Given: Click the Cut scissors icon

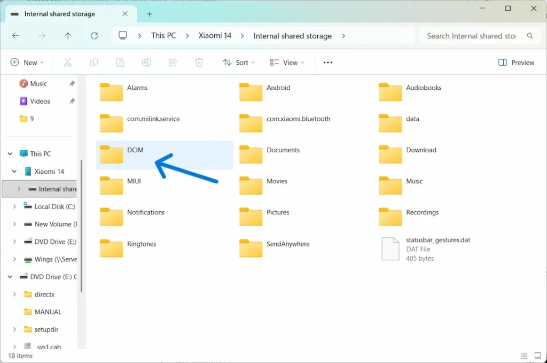Looking at the screenshot, I should coord(67,63).
